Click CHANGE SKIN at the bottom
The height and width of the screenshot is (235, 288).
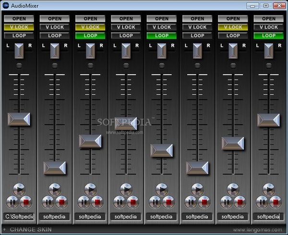pyautogui.click(x=31, y=230)
